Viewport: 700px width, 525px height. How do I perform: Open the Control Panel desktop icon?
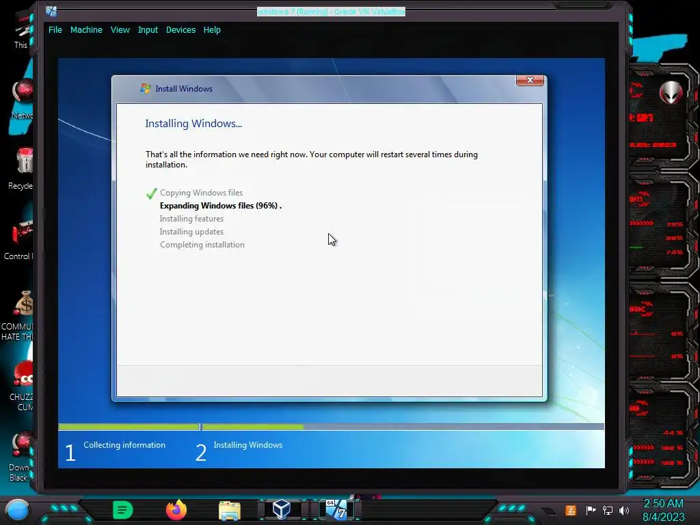20,240
